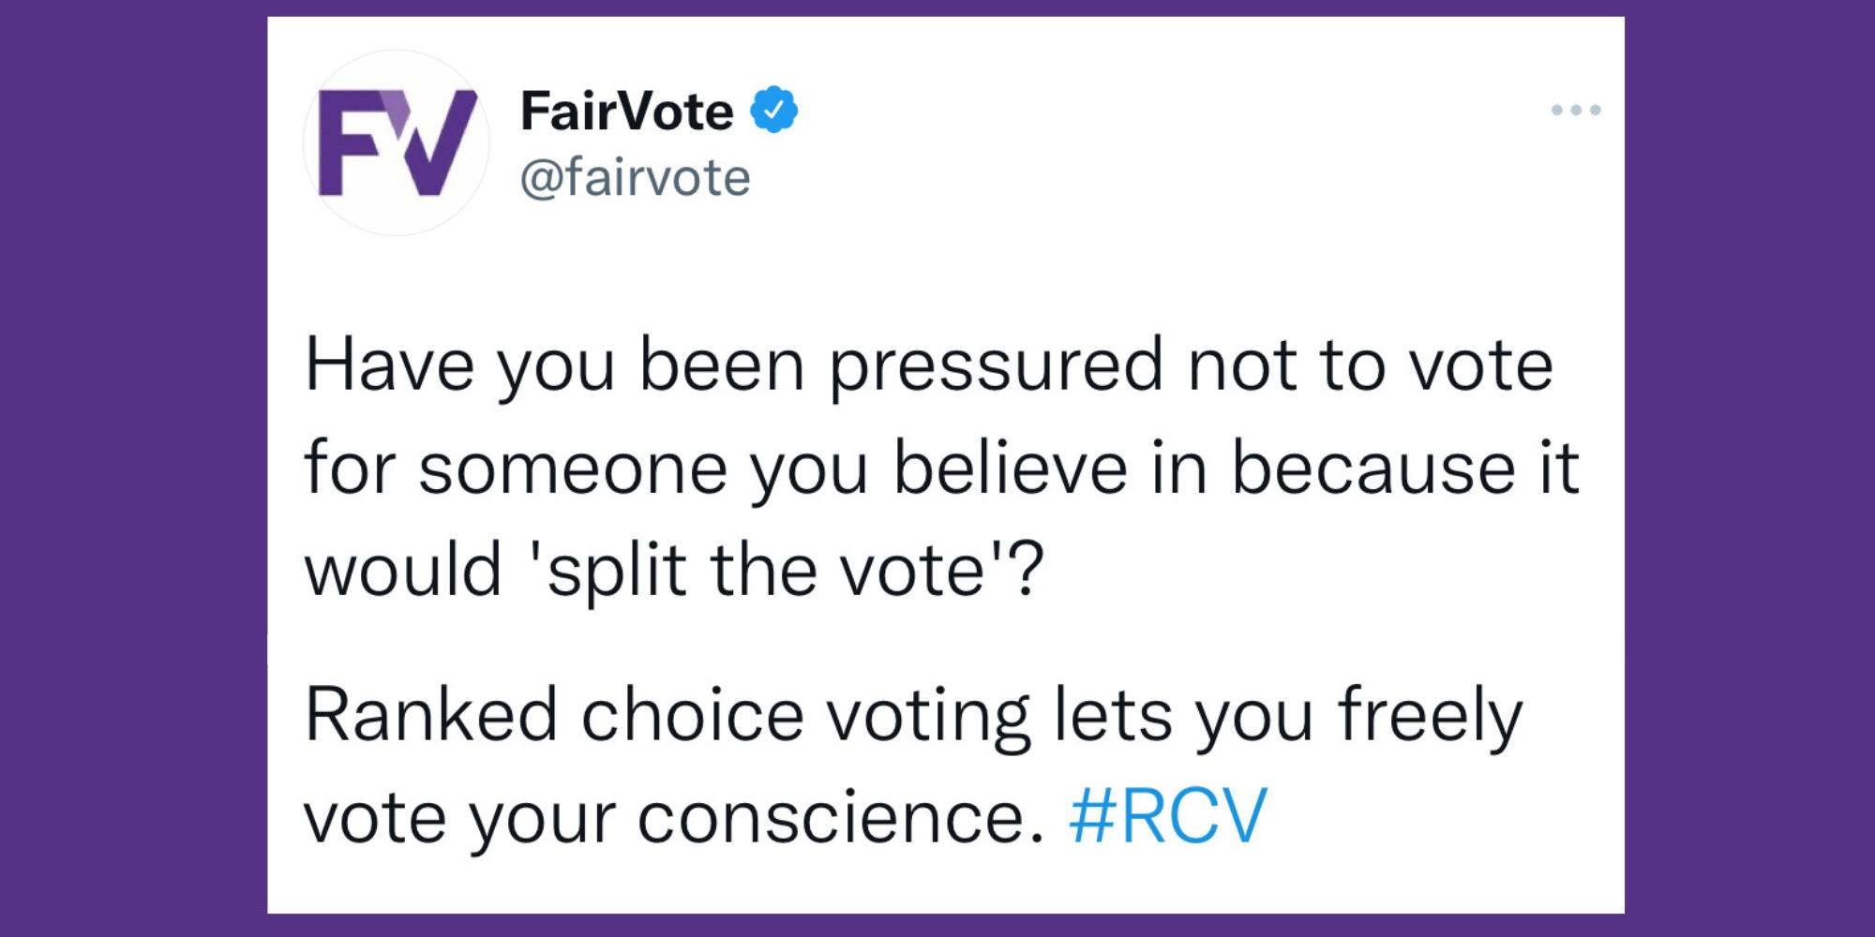
Task: Click the blue verified badge
Action: pos(773,110)
